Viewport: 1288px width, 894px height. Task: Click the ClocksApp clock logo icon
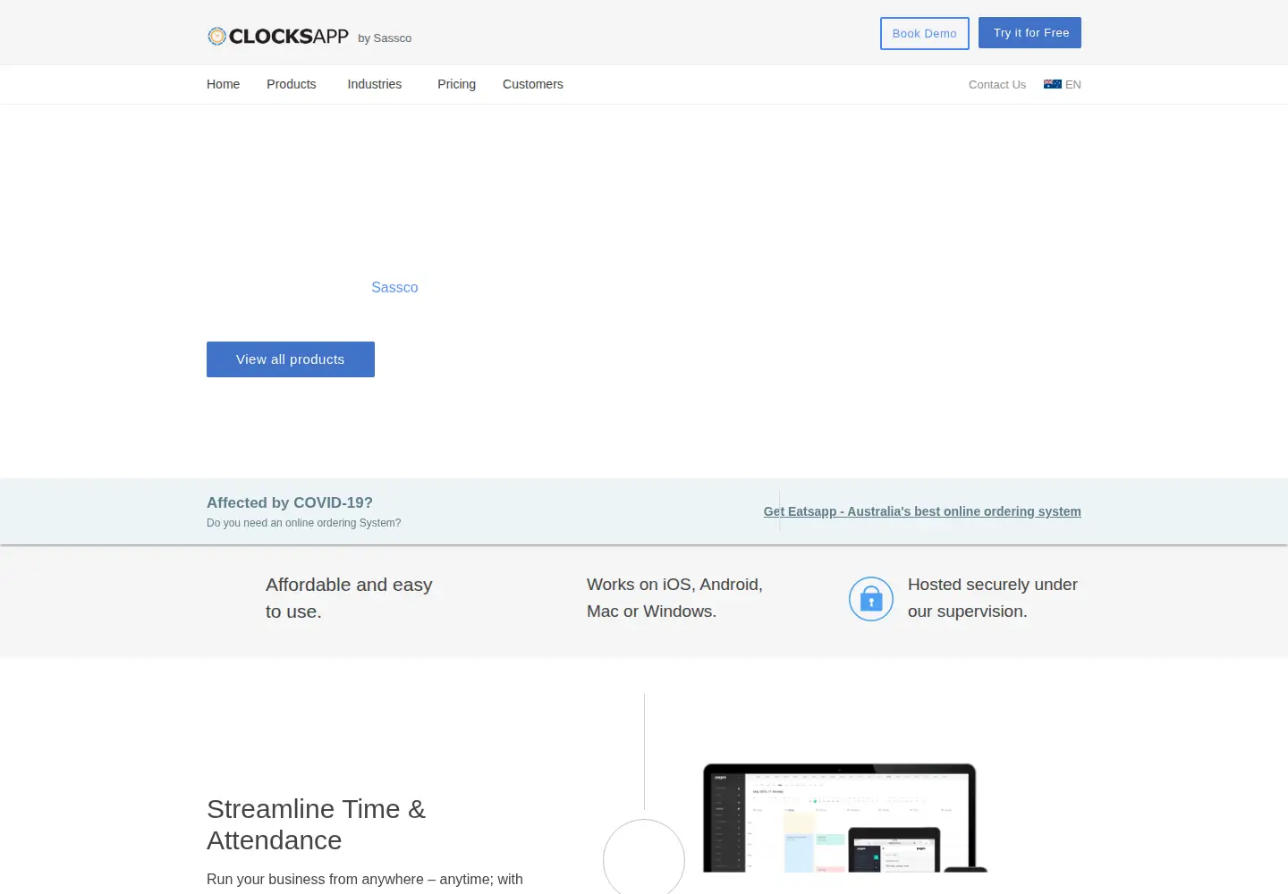(216, 36)
